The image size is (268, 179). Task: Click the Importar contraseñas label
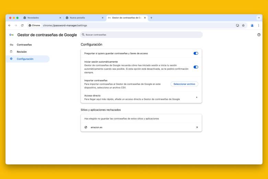coord(96,80)
